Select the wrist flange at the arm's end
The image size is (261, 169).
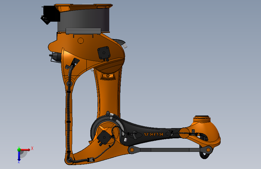(202, 118)
